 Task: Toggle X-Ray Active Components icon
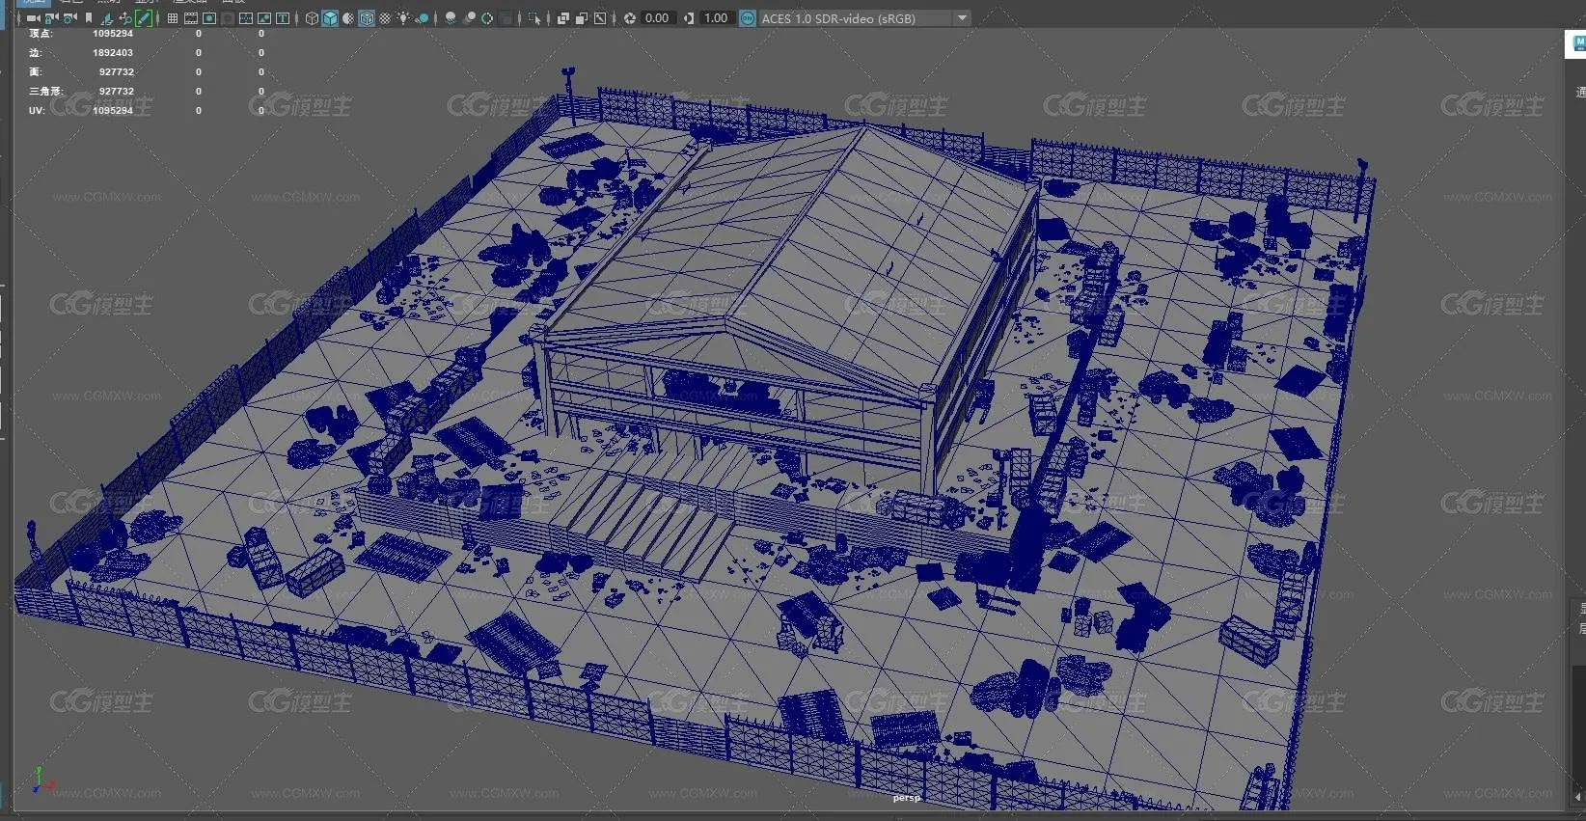(x=582, y=18)
